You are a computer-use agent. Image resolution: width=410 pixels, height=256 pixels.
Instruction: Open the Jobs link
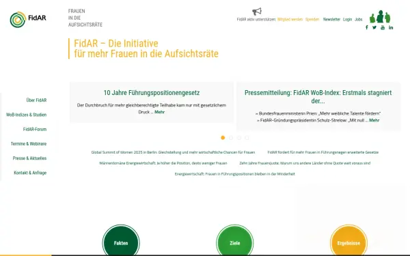pos(359,19)
